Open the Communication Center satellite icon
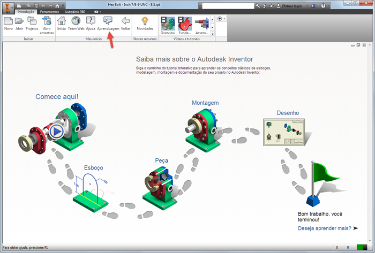The width and height of the screenshot is (375, 253). click(x=265, y=6)
